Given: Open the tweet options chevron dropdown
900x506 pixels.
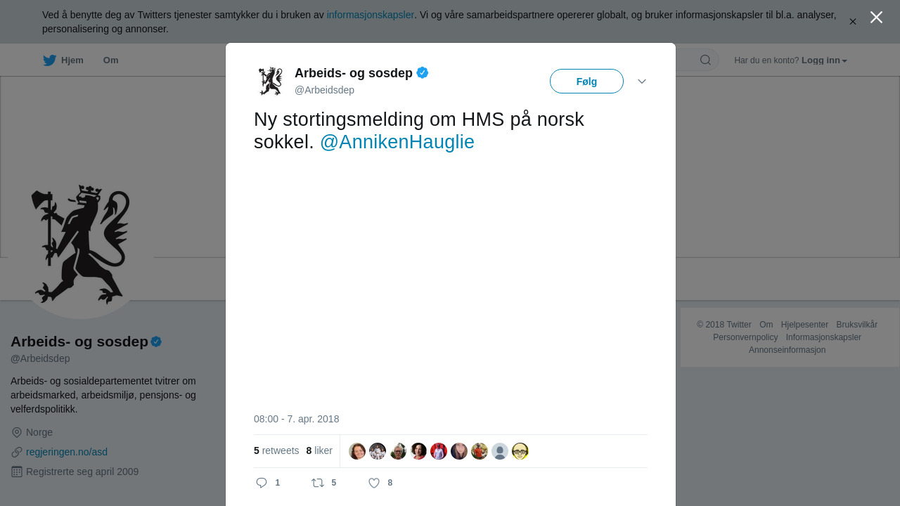Looking at the screenshot, I should coord(642,82).
